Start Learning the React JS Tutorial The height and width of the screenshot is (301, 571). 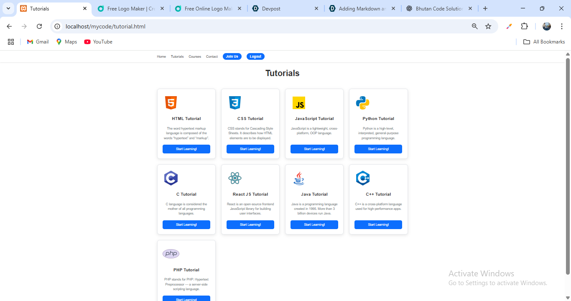250,225
